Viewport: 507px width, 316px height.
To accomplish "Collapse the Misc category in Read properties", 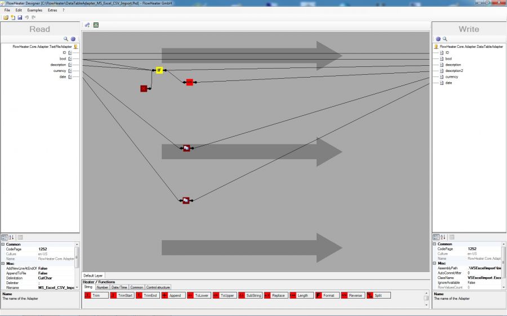I will (3, 263).
